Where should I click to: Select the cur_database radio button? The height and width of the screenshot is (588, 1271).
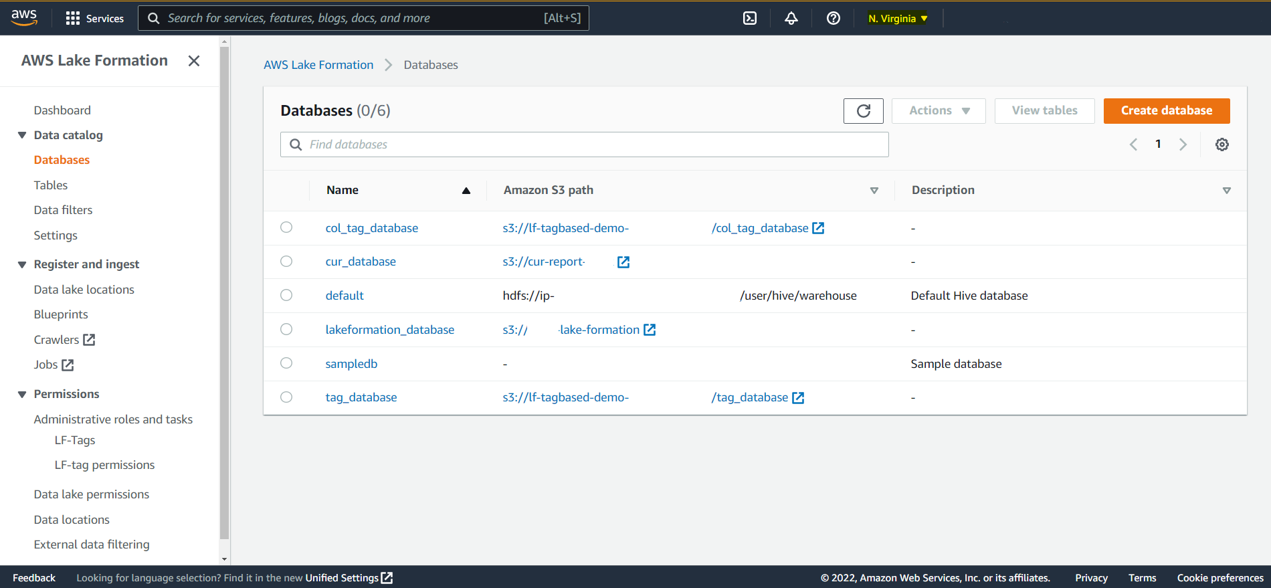[x=286, y=262]
